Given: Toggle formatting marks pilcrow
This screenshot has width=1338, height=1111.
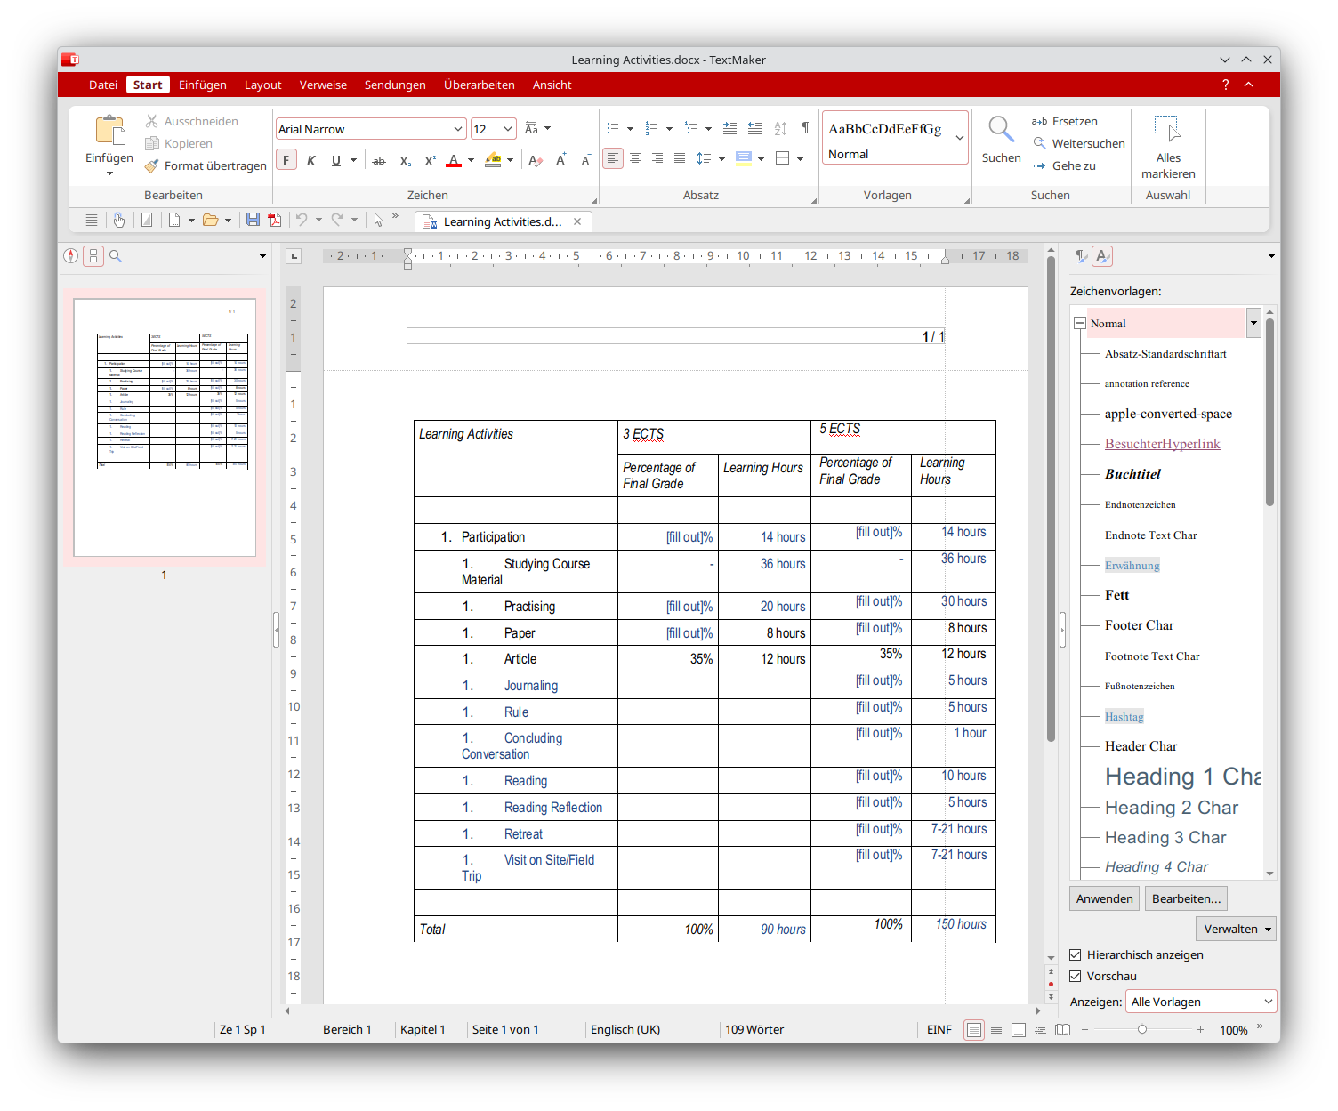Looking at the screenshot, I should tap(805, 128).
